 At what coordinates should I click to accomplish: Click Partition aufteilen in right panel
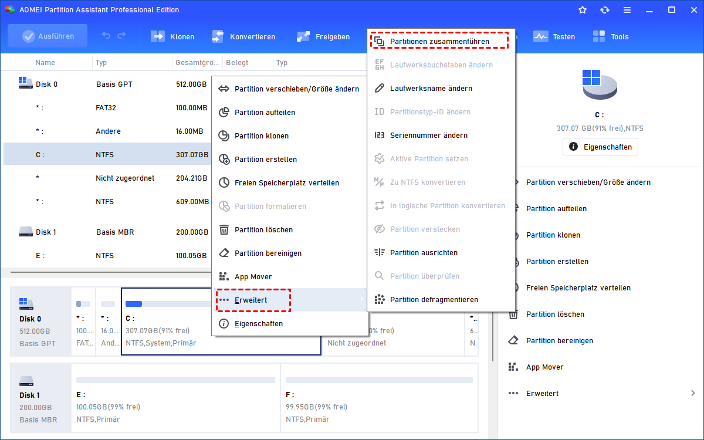pos(556,209)
